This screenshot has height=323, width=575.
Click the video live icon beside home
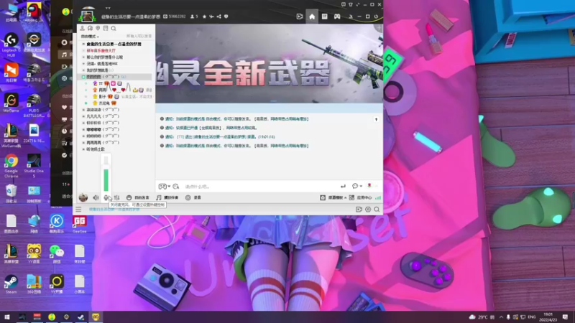[x=300, y=17]
